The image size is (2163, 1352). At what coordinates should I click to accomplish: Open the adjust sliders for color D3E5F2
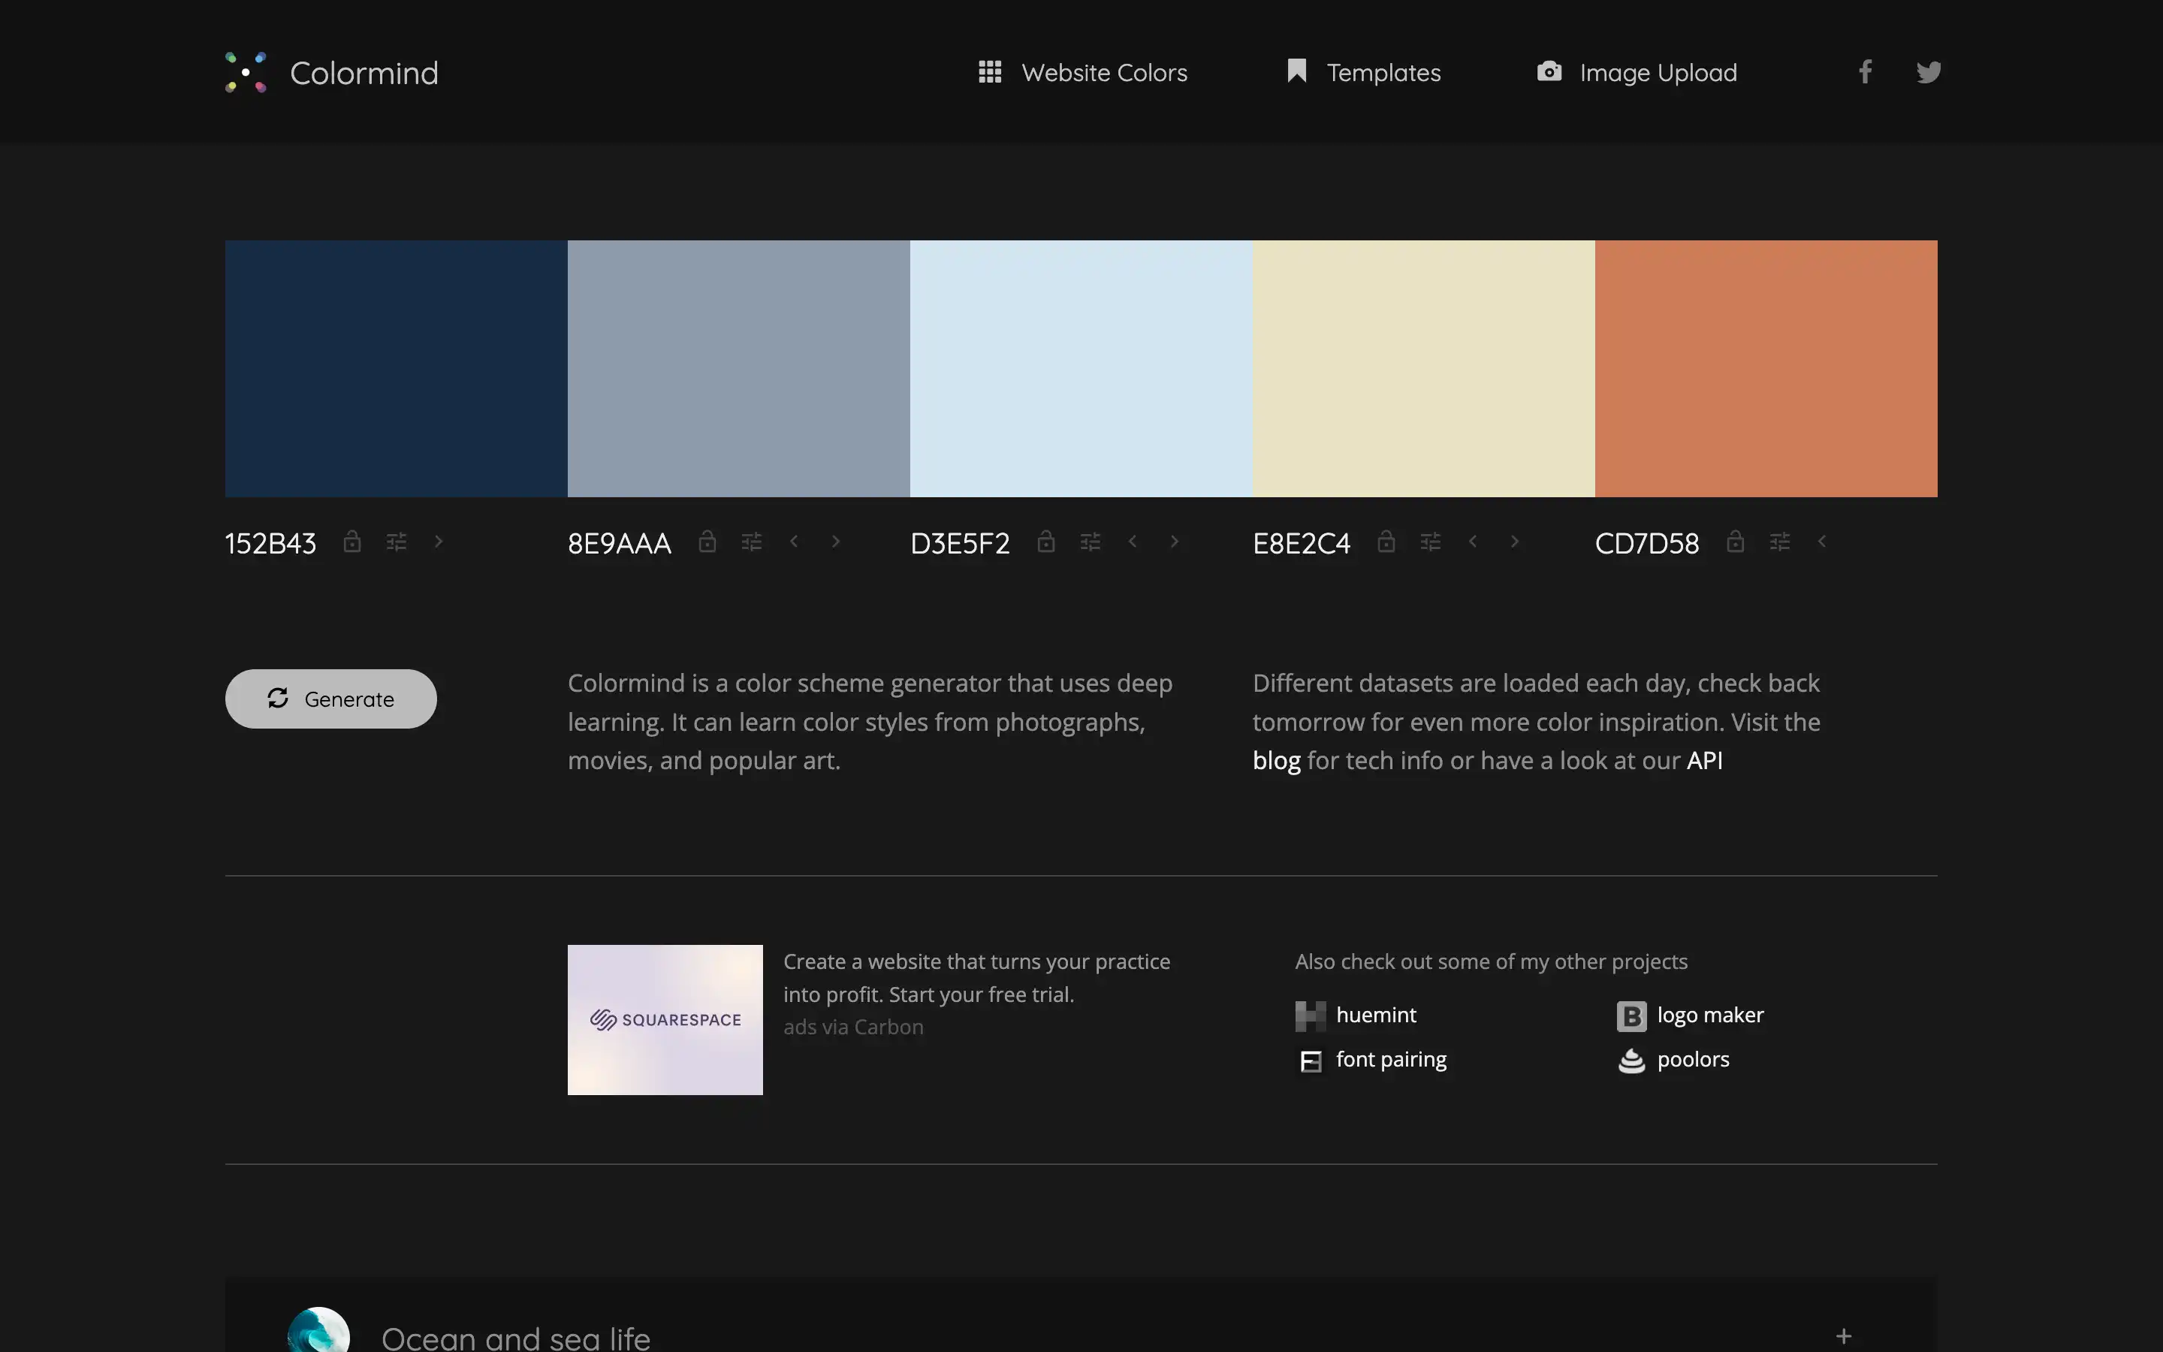[x=1090, y=542]
